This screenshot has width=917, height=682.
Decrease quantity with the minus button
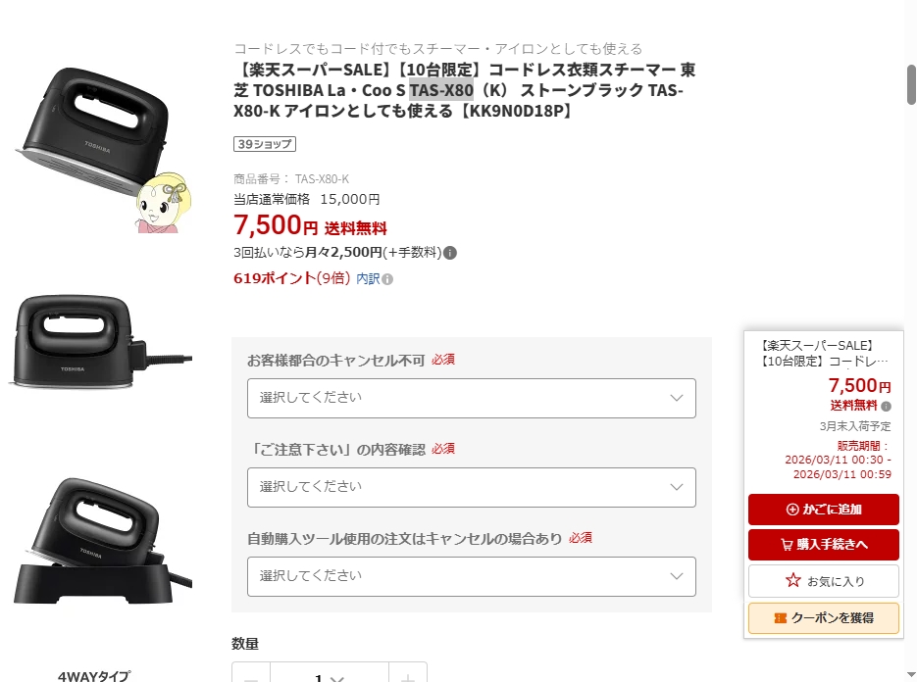coord(251,675)
